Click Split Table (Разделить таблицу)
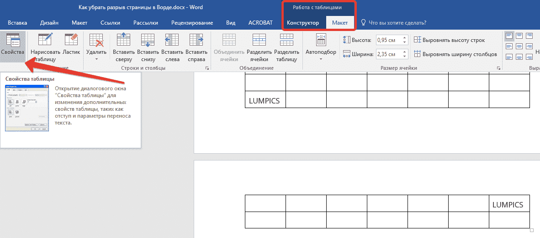The image size is (540, 238). (286, 47)
